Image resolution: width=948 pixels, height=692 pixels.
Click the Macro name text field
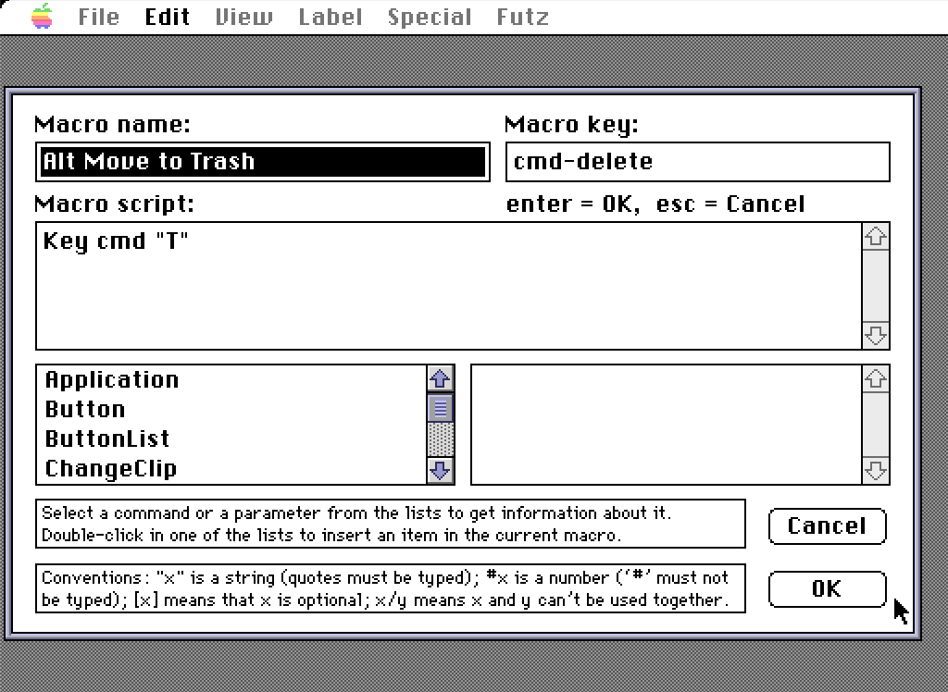263,162
